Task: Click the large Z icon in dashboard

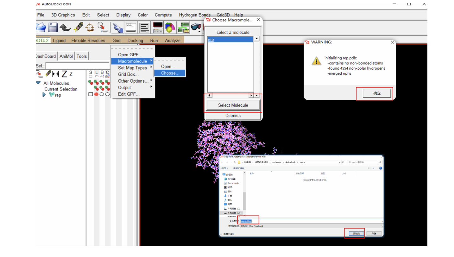Action: [x=64, y=74]
